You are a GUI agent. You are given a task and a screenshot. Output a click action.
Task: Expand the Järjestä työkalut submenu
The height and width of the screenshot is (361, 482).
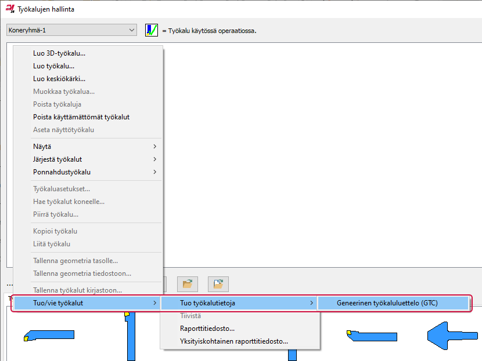pyautogui.click(x=88, y=159)
